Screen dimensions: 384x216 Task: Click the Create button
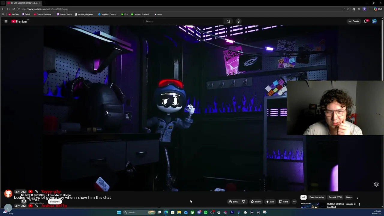coord(354,21)
